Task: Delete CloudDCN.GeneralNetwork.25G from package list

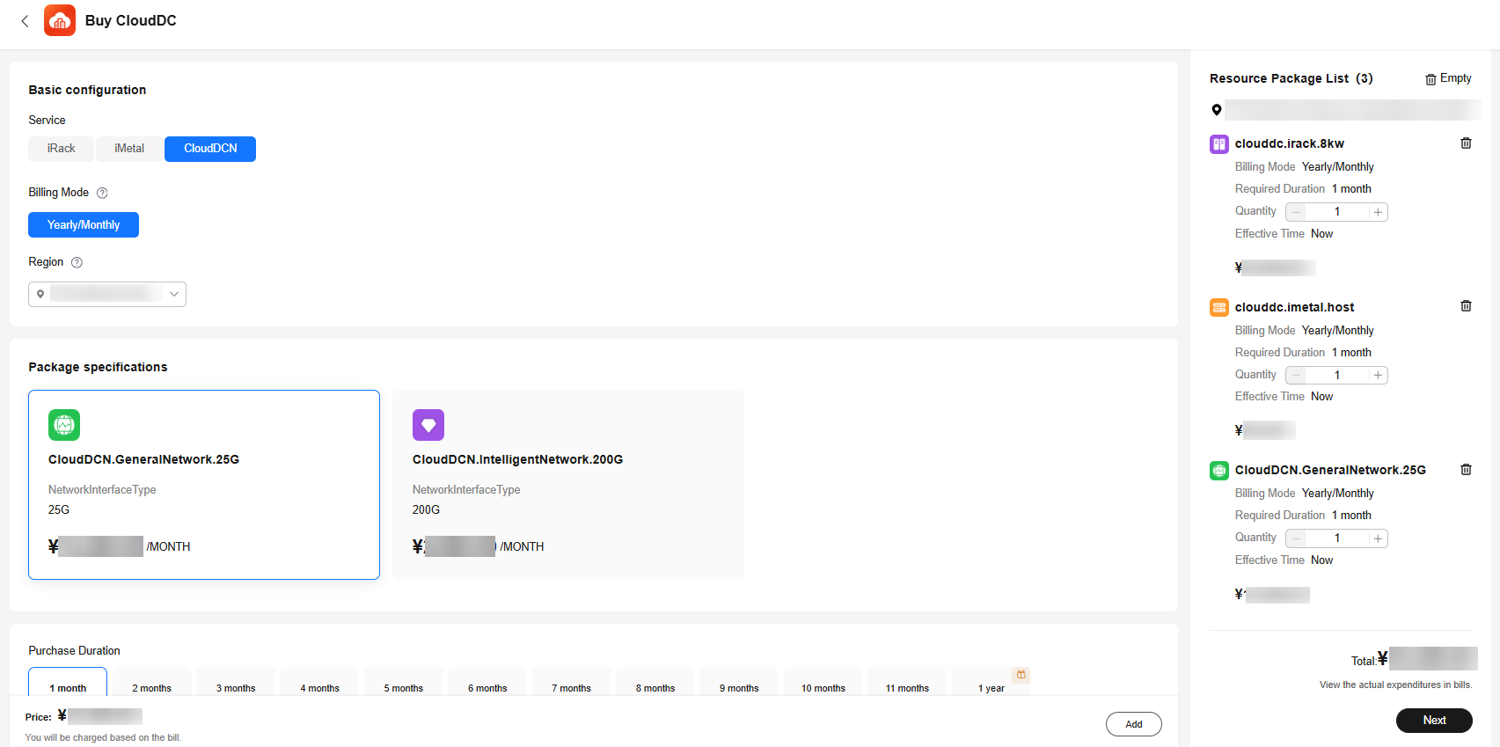Action: point(1466,470)
